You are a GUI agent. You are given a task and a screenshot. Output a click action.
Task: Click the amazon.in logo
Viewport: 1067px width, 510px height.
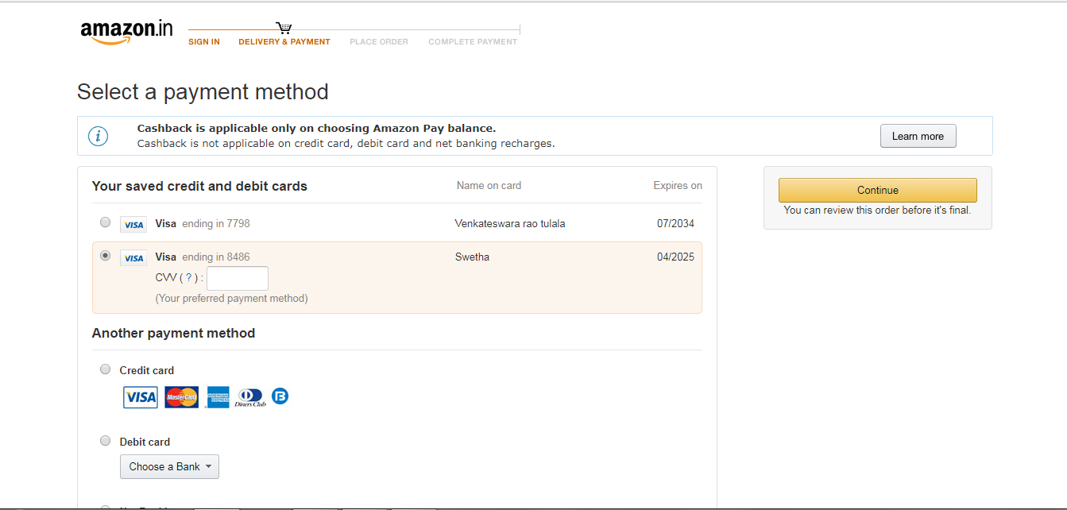coord(126,32)
